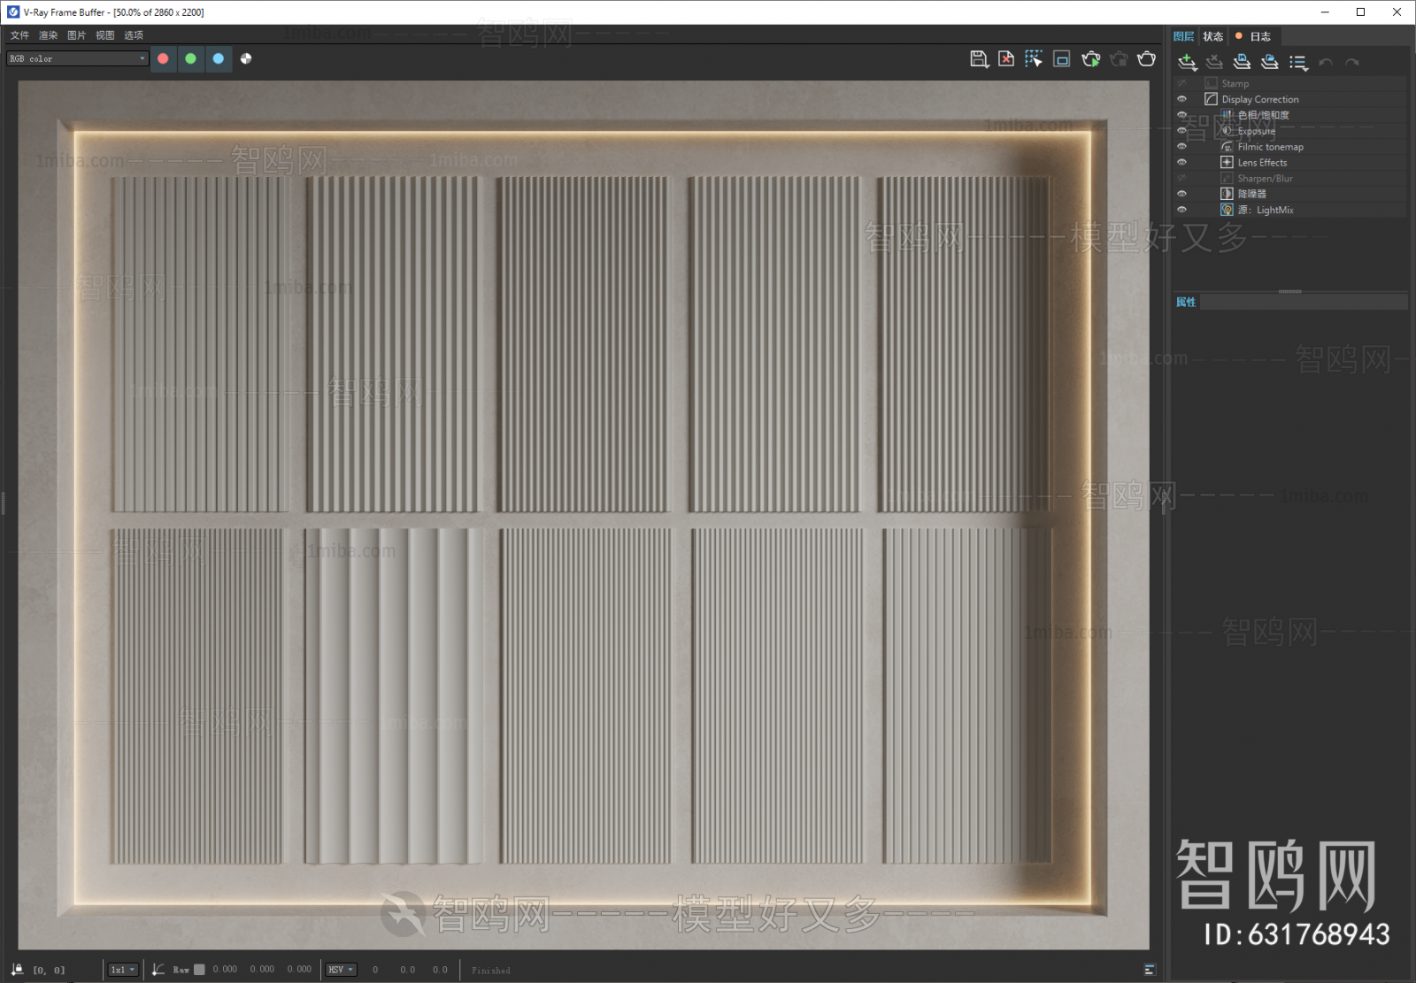Image resolution: width=1416 pixels, height=983 pixels.
Task: Select the 色相/饱和度 layer row
Action: pyautogui.click(x=1289, y=115)
